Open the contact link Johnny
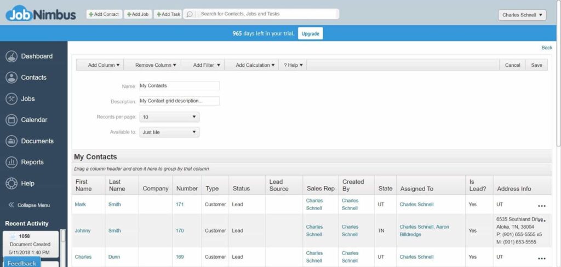561x267 pixels. (x=83, y=230)
